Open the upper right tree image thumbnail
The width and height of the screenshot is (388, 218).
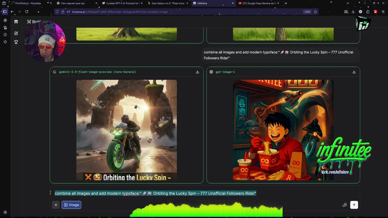(283, 34)
